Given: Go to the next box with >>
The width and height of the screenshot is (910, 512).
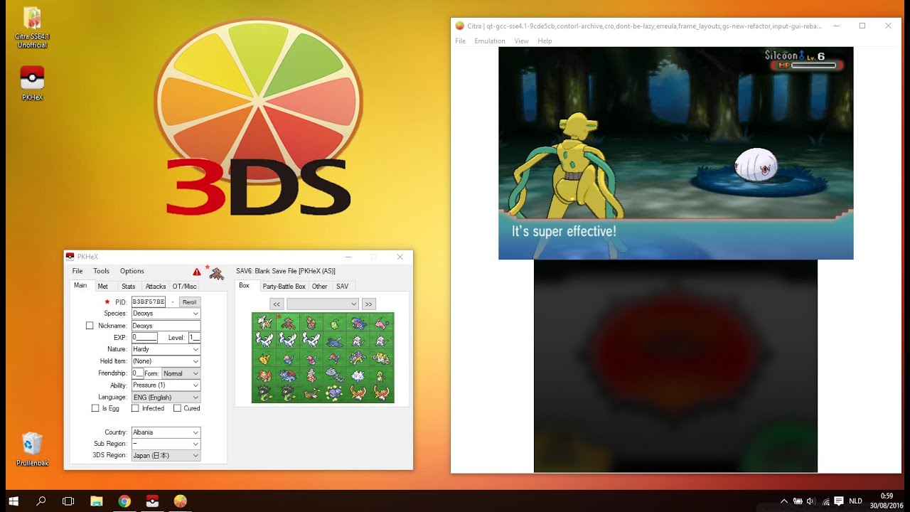Looking at the screenshot, I should click(368, 304).
